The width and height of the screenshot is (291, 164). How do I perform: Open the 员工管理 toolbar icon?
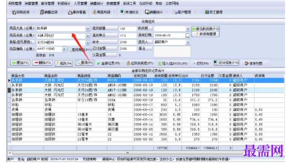click(x=207, y=12)
